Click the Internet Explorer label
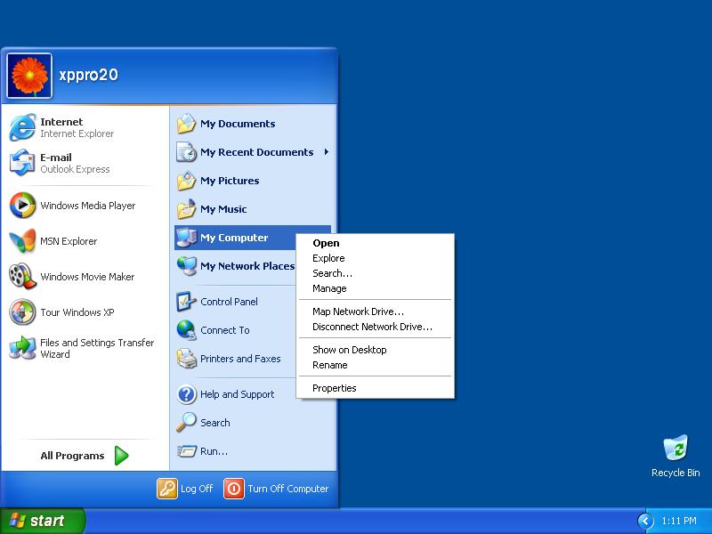The width and height of the screenshot is (712, 534). point(77,133)
